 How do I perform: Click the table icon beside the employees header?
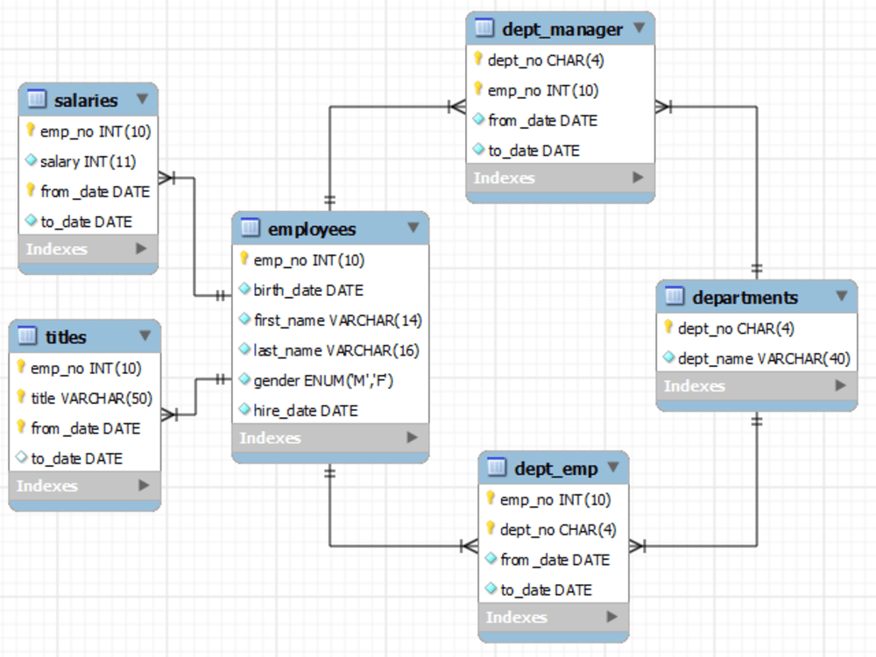click(x=252, y=229)
